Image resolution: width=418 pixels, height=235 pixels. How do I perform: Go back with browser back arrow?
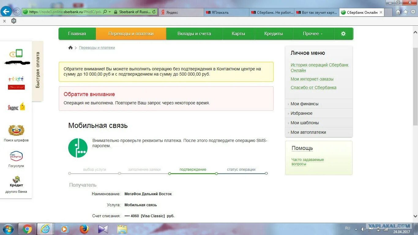click(6, 12)
